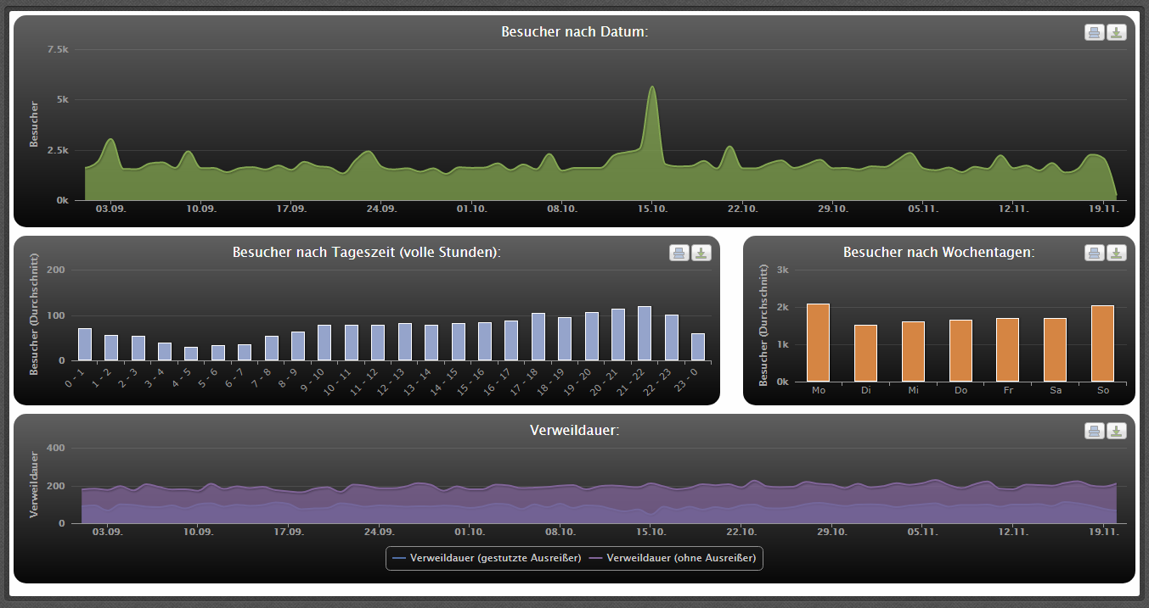Screen dimensions: 1149x608
Task: Toggle Verweildauer (ohne Ausreißer) legend series
Action: coord(674,558)
